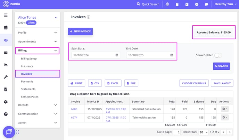Select Payments in the billing menu
Viewport: 239px width, 140px height.
pyautogui.click(x=27, y=82)
